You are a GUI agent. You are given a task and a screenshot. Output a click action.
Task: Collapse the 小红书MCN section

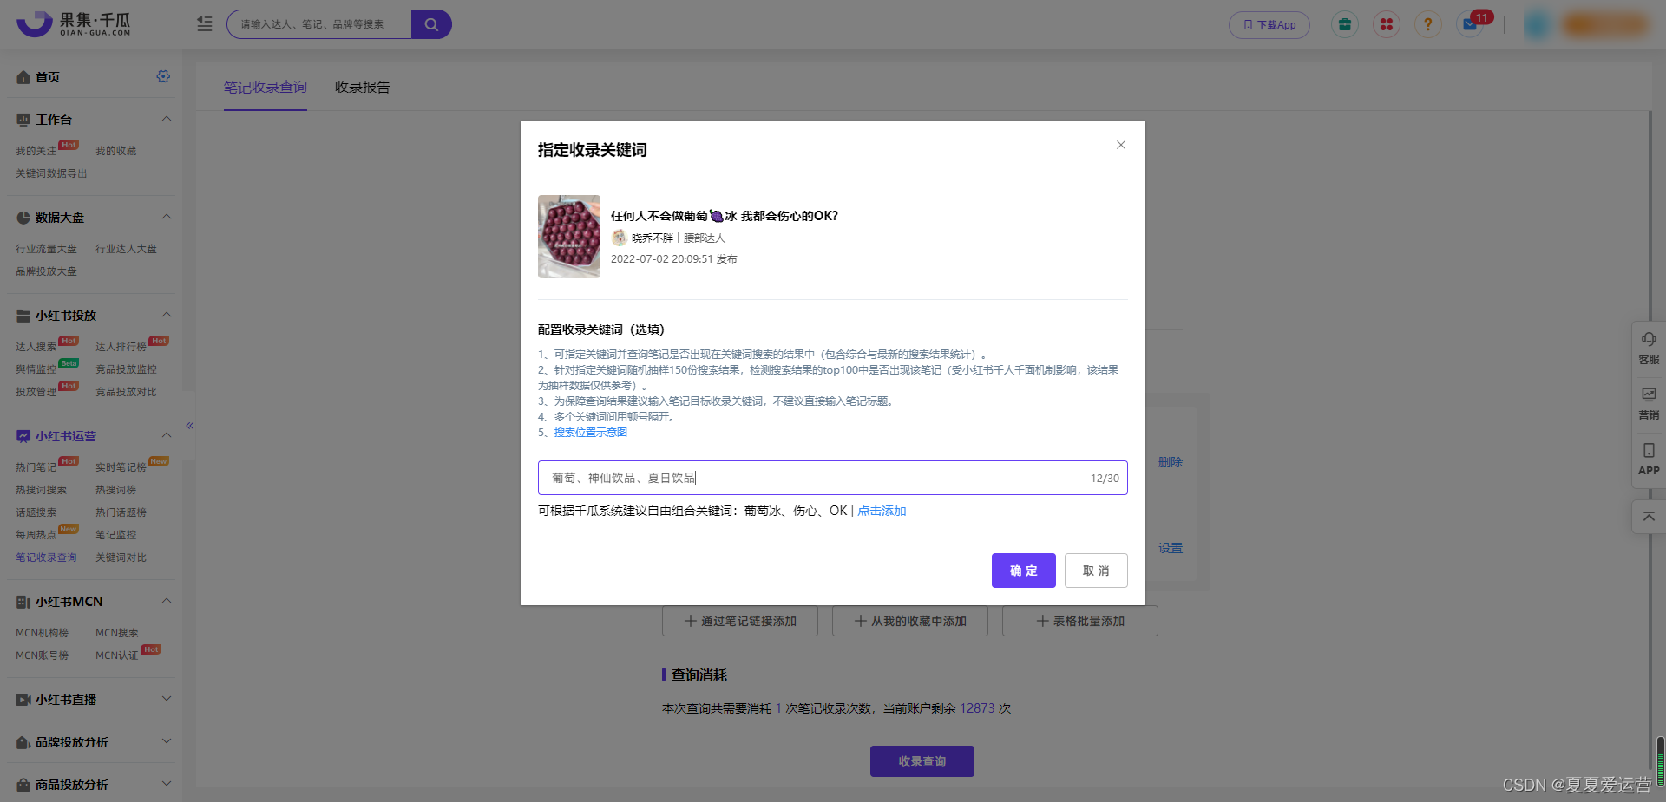click(167, 601)
